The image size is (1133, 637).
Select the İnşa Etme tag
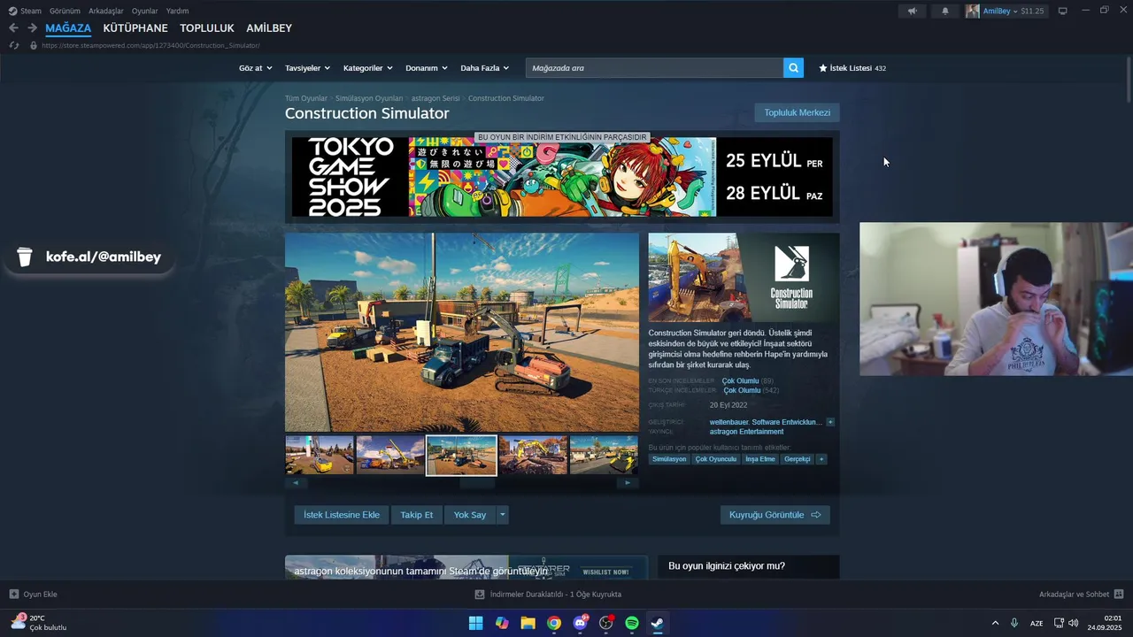(x=760, y=459)
